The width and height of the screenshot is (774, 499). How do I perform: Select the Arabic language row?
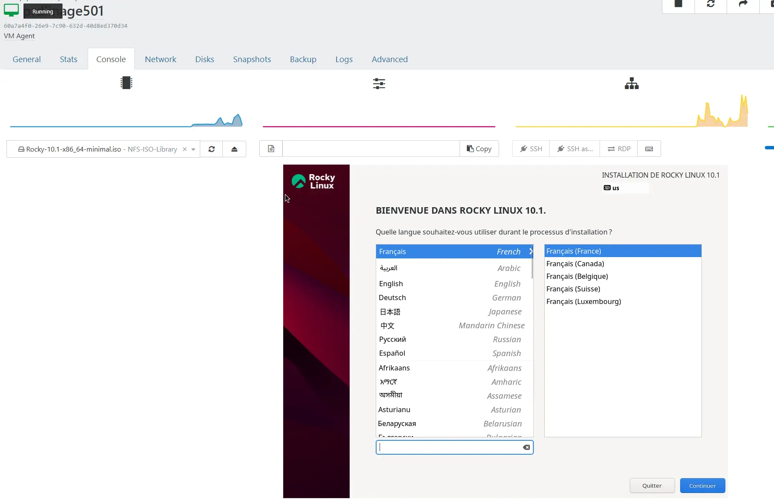tap(454, 268)
